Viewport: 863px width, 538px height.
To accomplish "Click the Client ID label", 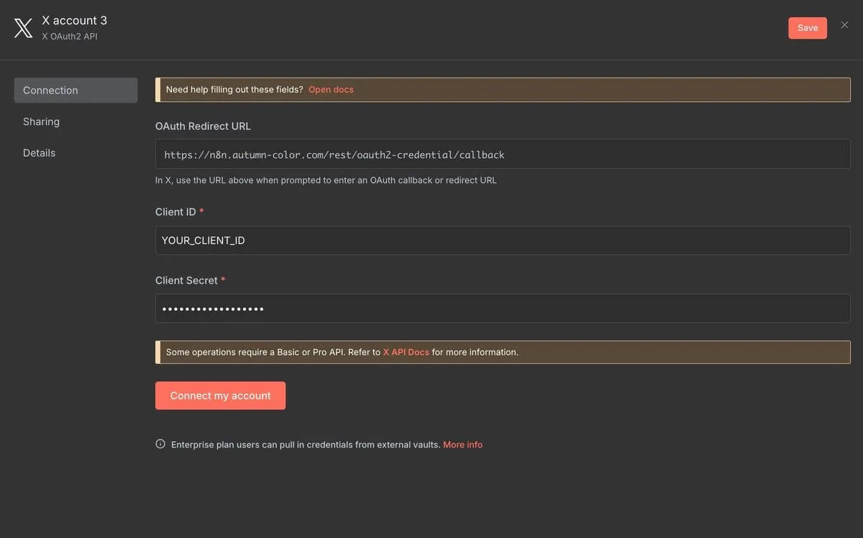I will [x=175, y=212].
